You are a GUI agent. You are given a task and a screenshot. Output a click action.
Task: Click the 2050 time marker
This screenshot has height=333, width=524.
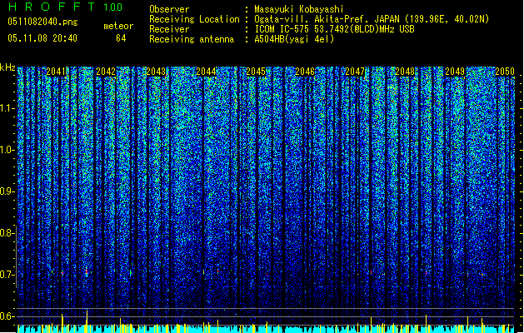pos(505,72)
